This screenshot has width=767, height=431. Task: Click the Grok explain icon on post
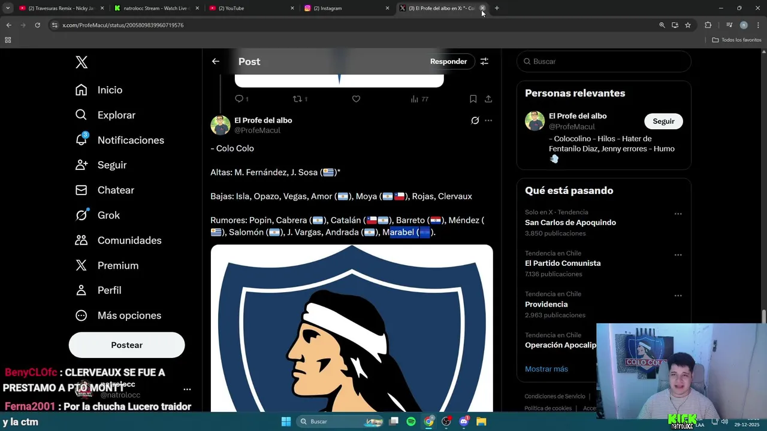coord(475,120)
